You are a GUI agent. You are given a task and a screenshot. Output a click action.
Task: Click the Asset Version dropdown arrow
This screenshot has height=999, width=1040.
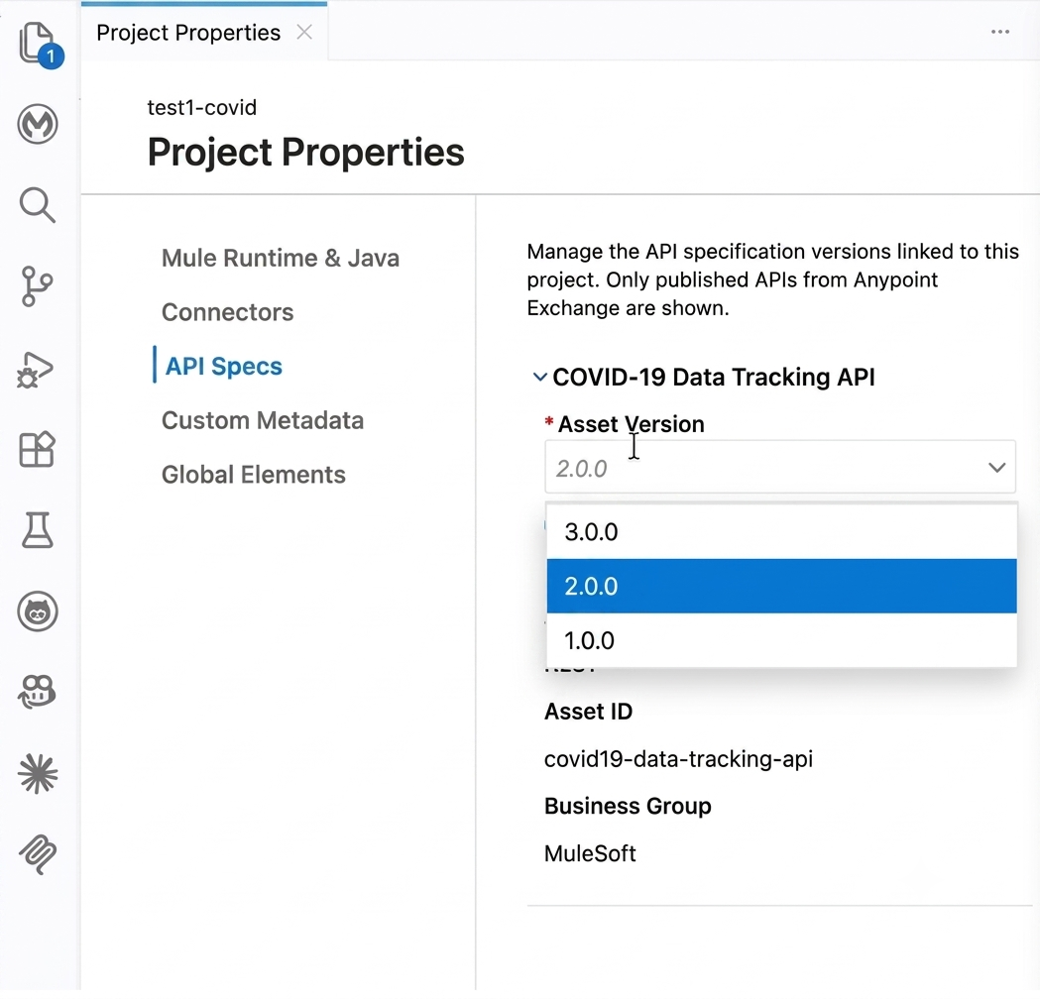[x=997, y=468]
